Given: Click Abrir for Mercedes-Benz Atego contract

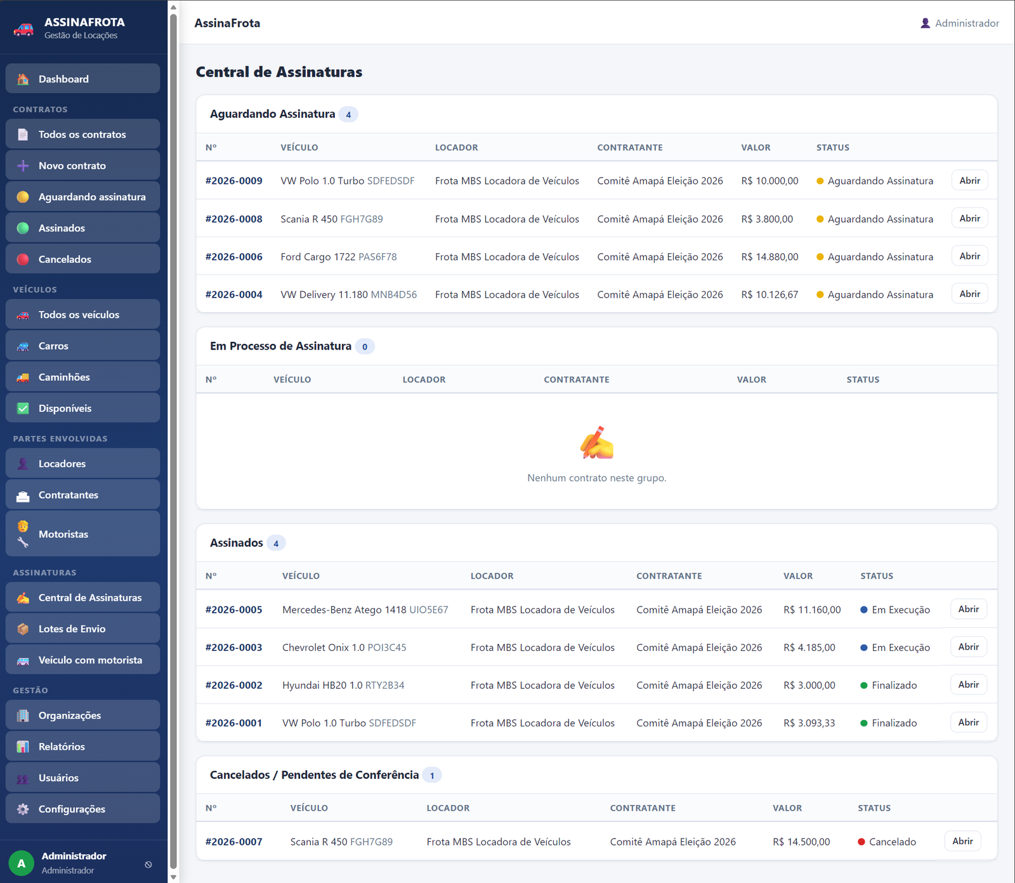Looking at the screenshot, I should [969, 609].
